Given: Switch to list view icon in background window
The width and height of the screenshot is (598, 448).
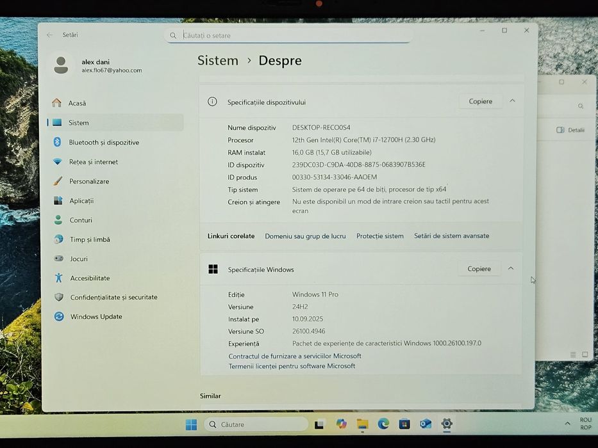Looking at the screenshot, I should click(x=573, y=355).
